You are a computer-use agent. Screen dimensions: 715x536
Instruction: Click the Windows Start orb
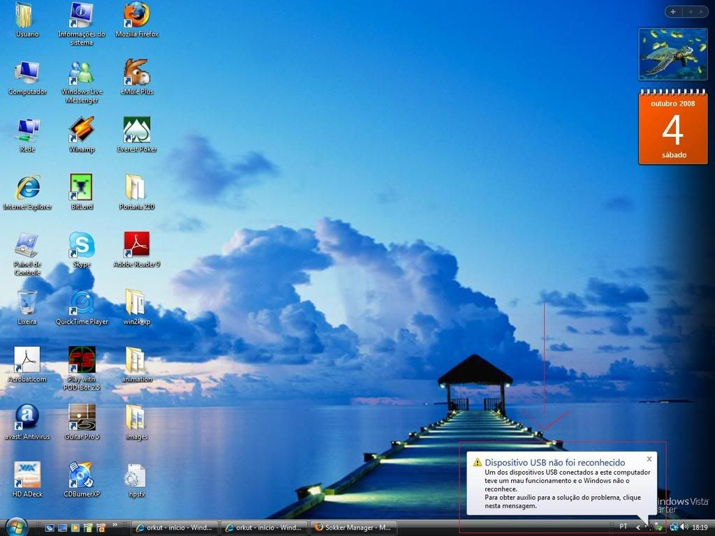tap(15, 526)
